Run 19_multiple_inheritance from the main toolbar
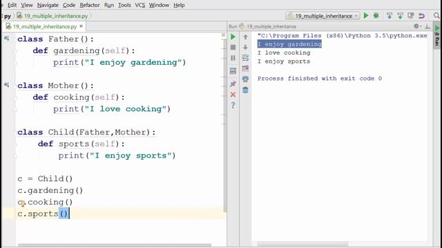This screenshot has height=248, width=442. pos(365,16)
